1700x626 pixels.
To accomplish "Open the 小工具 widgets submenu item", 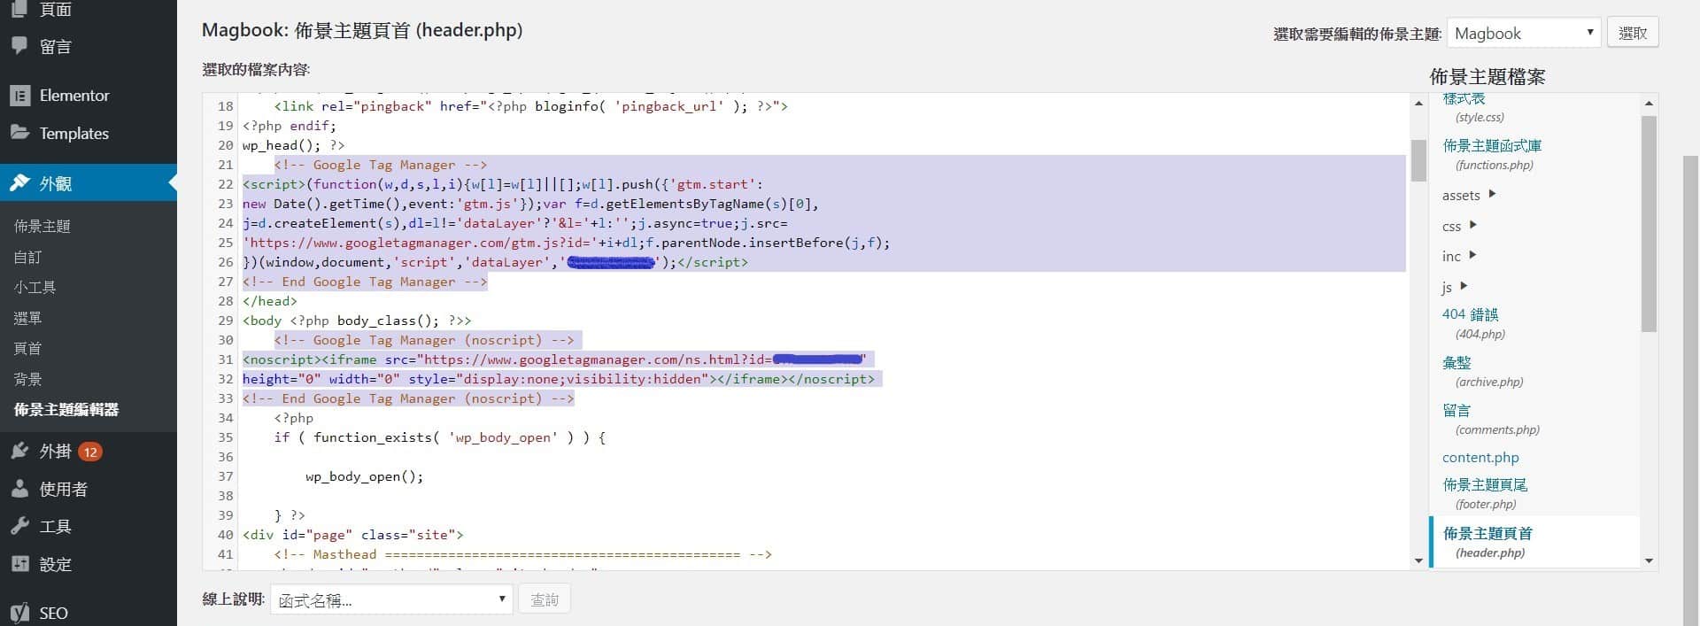I will (35, 288).
